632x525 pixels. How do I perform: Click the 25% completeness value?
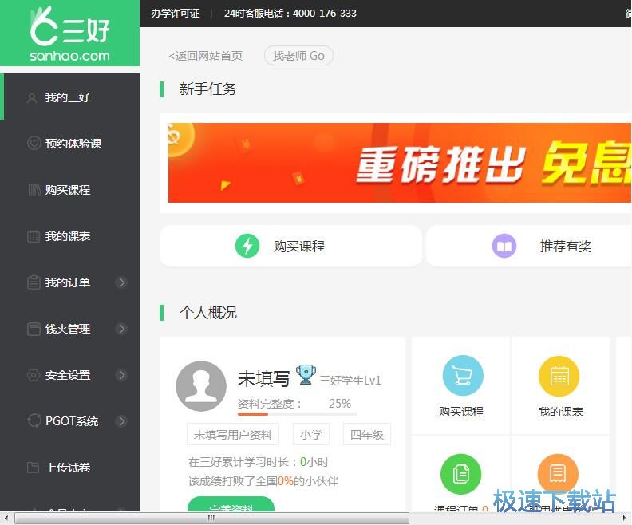340,403
